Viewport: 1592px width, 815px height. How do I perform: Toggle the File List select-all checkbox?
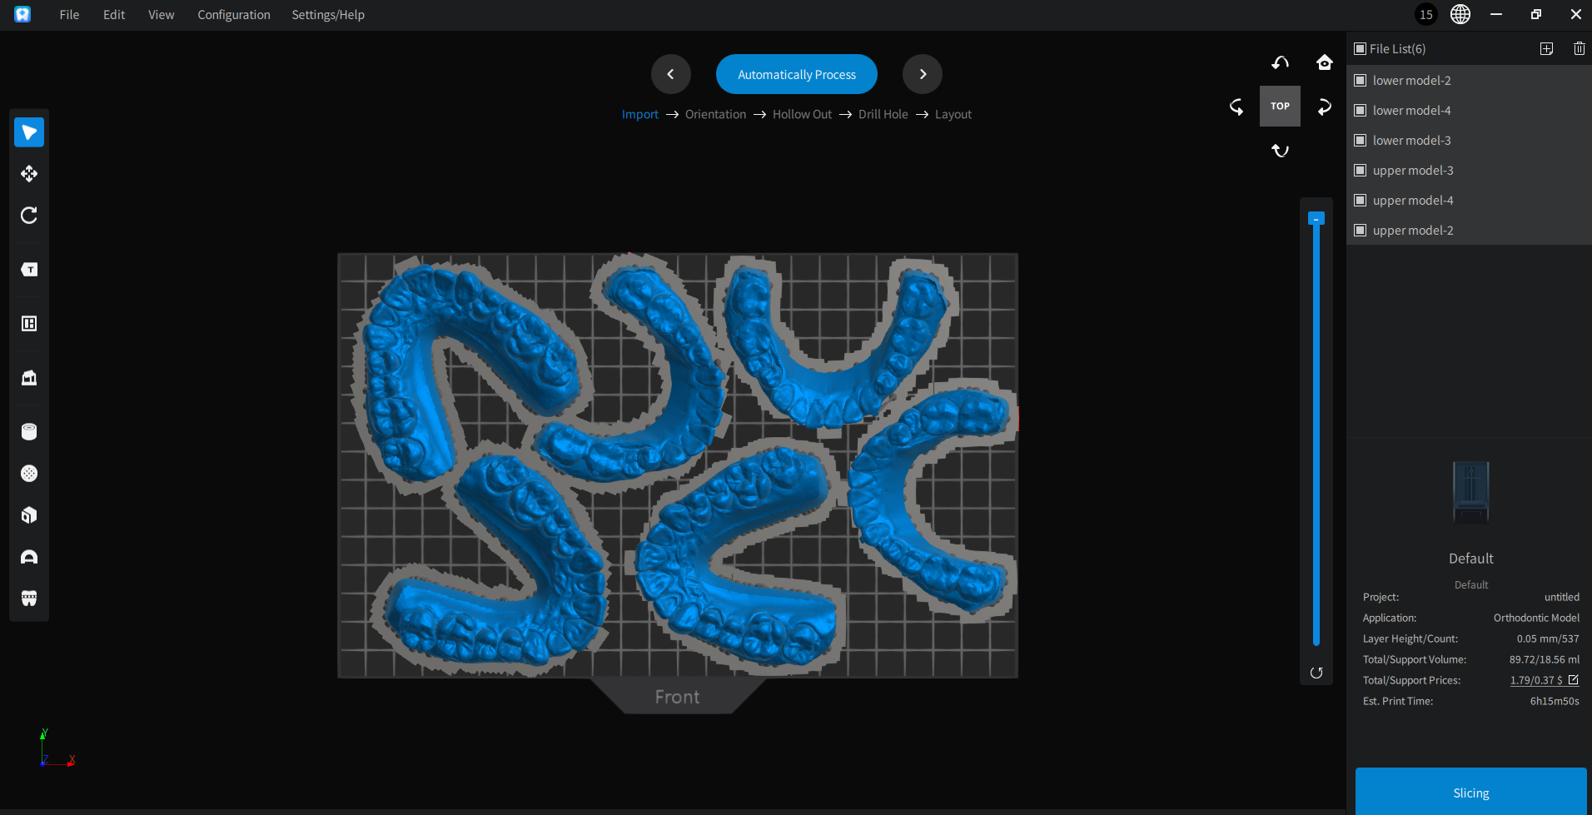click(x=1361, y=49)
